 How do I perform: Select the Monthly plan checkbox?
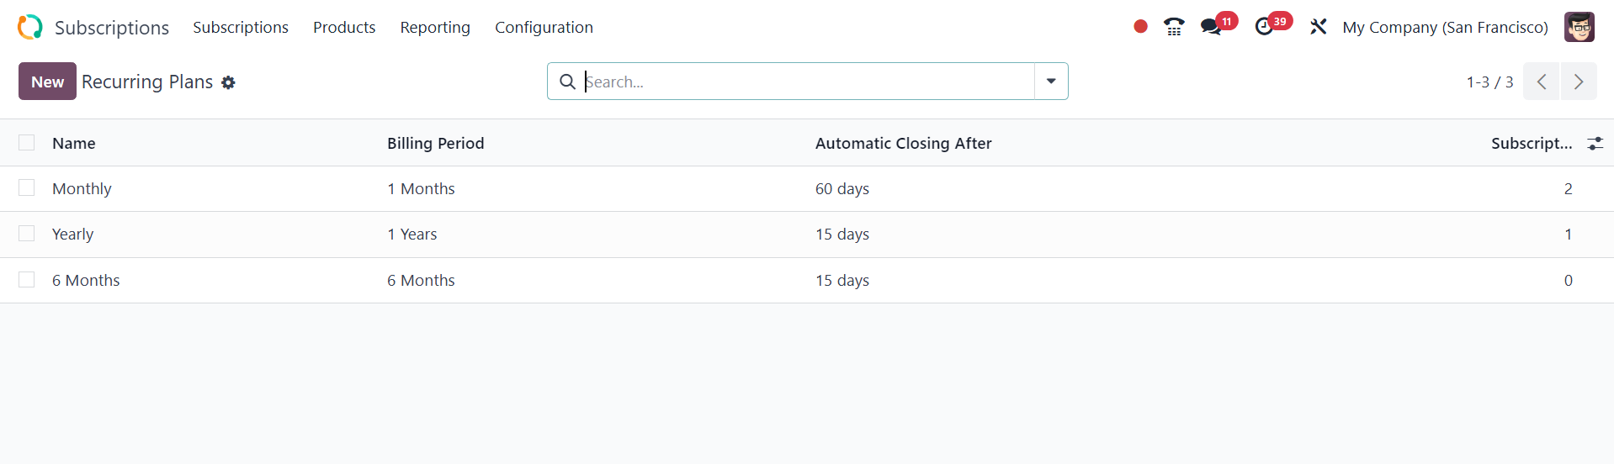[27, 188]
